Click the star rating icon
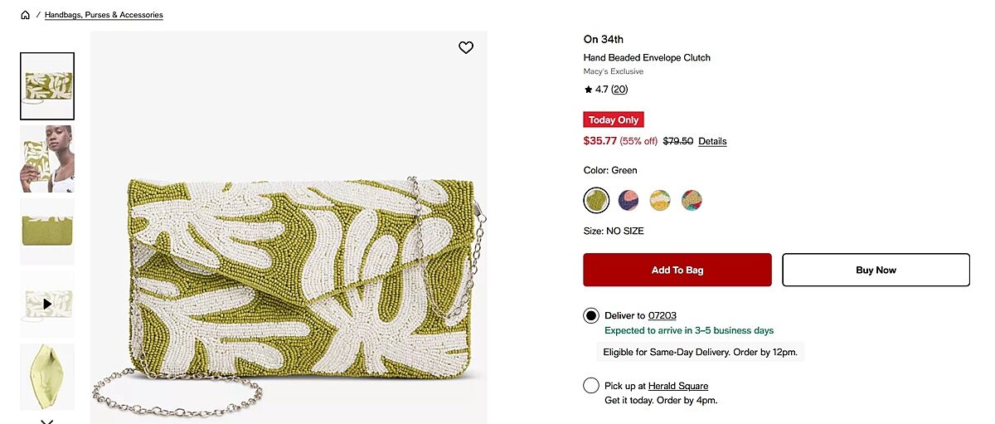Viewport: 995px width, 424px height. point(588,90)
